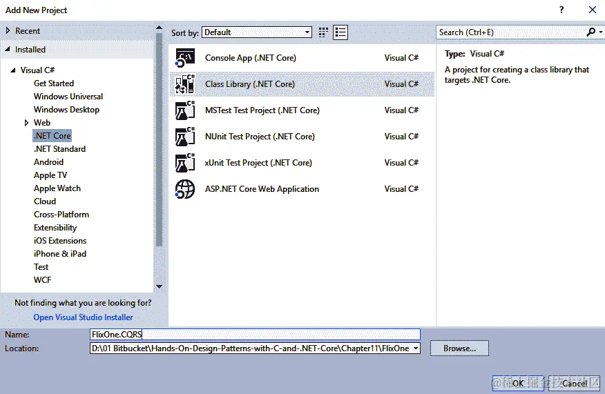The image size is (605, 394).
Task: Select the Android category
Action: 48,162
